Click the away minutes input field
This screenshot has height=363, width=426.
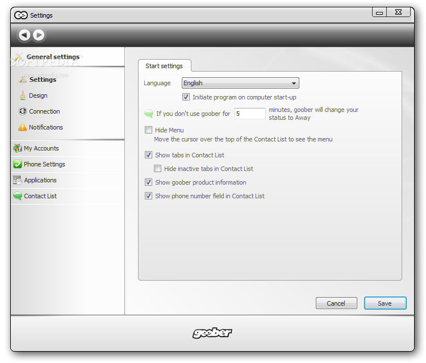(250, 114)
